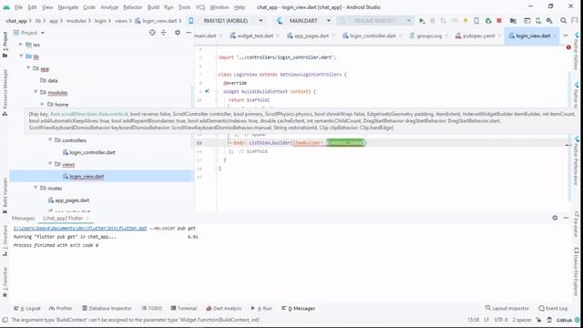This screenshot has width=583, height=328.
Task: Open Build Variants side tool window
Action: click(x=5, y=195)
